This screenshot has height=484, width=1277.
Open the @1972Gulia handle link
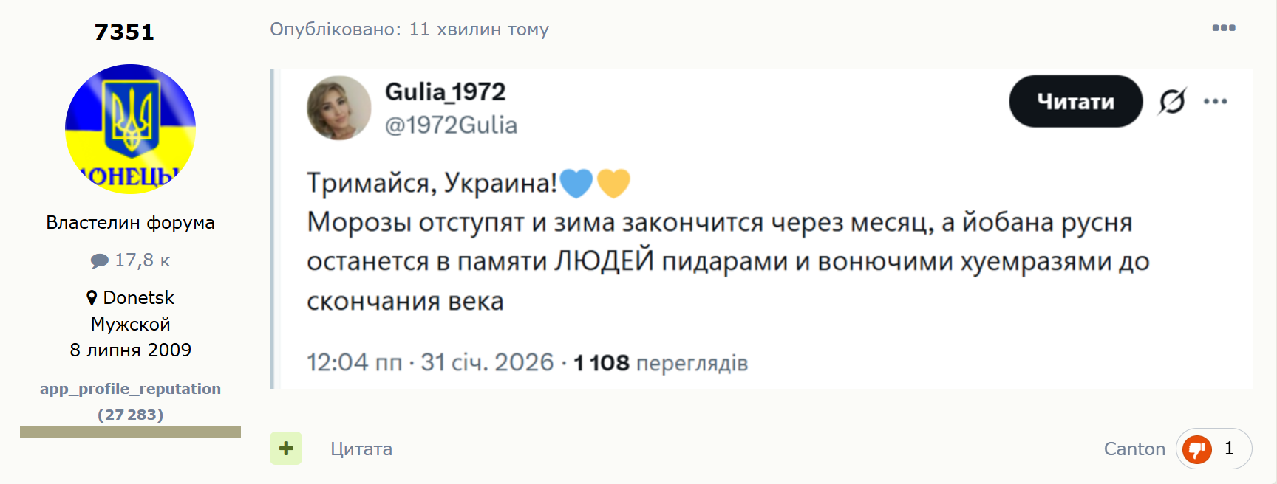(x=451, y=125)
